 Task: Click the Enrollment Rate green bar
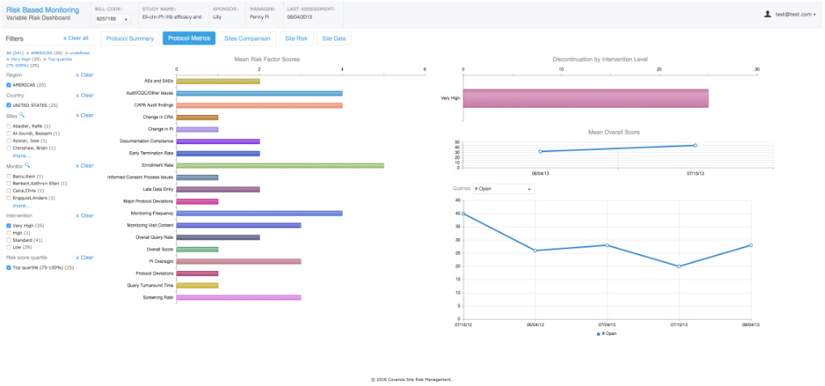pyautogui.click(x=280, y=165)
